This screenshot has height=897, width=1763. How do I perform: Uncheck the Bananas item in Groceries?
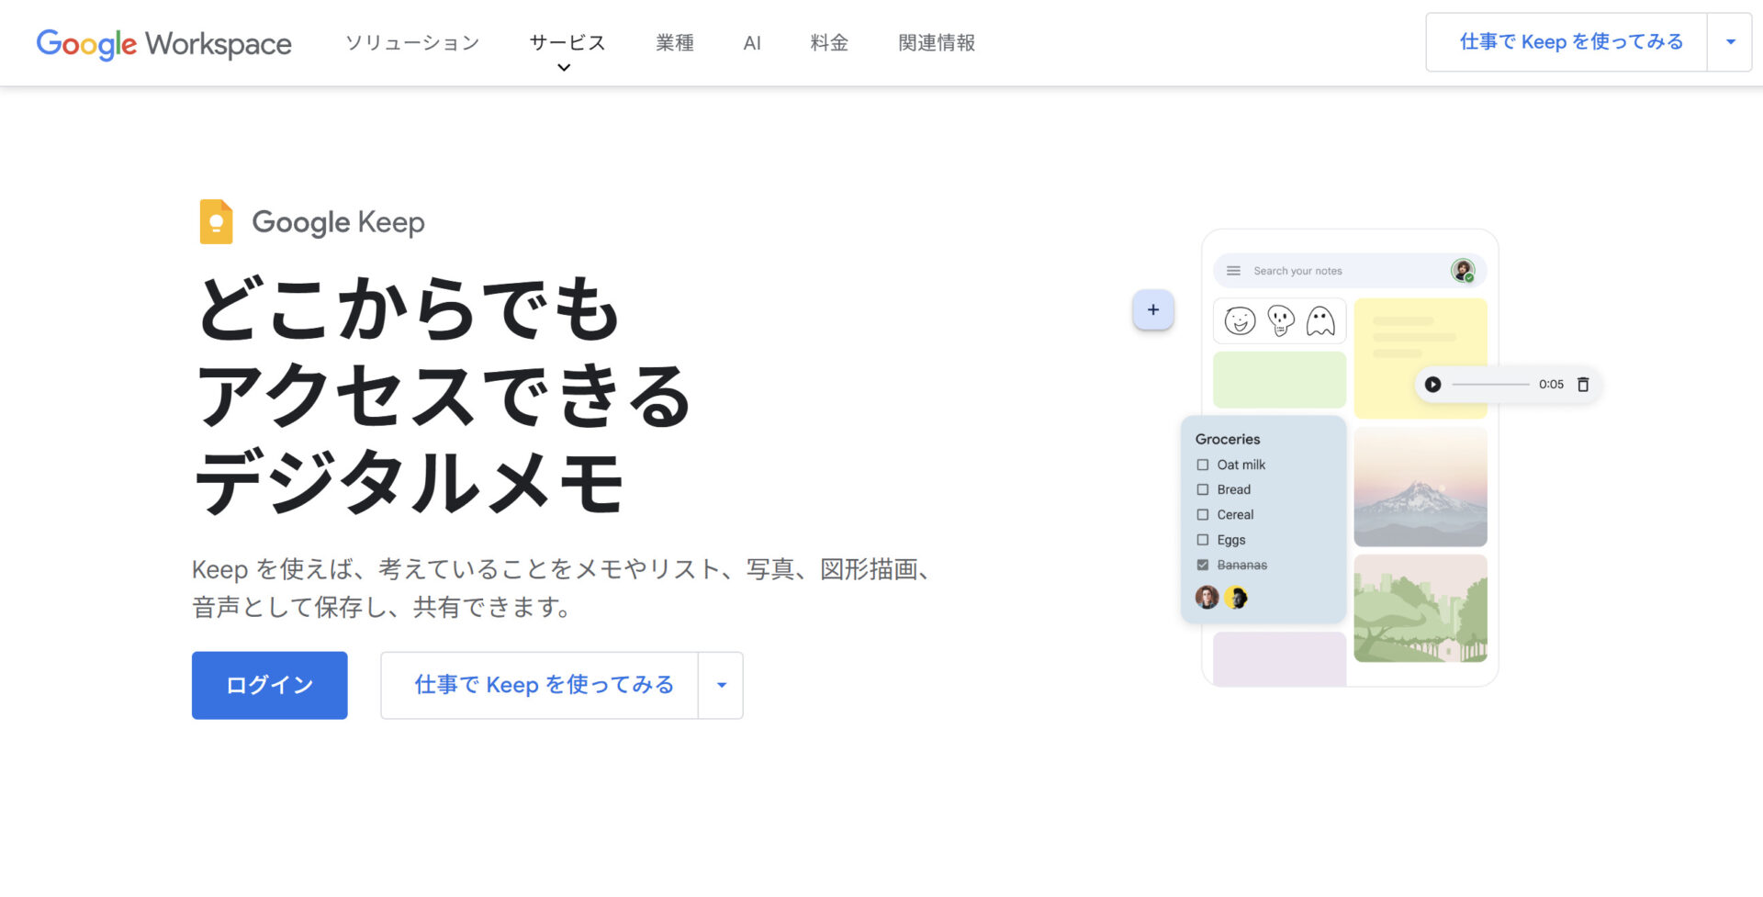1203,565
